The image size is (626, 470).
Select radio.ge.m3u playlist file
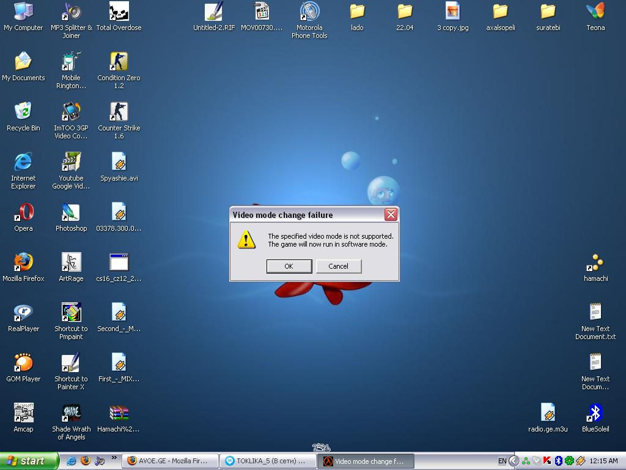[548, 417]
